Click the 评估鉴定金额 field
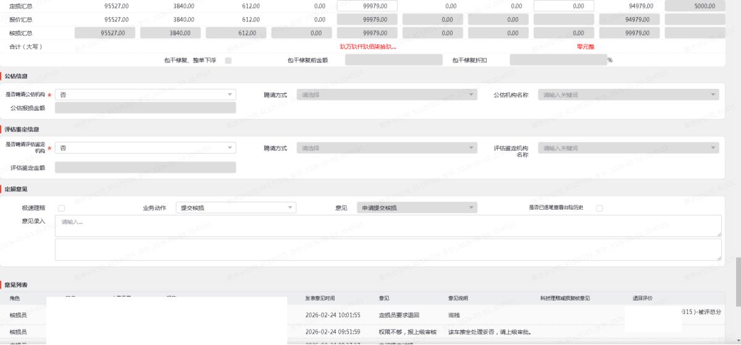This screenshot has width=741, height=345. click(145, 167)
